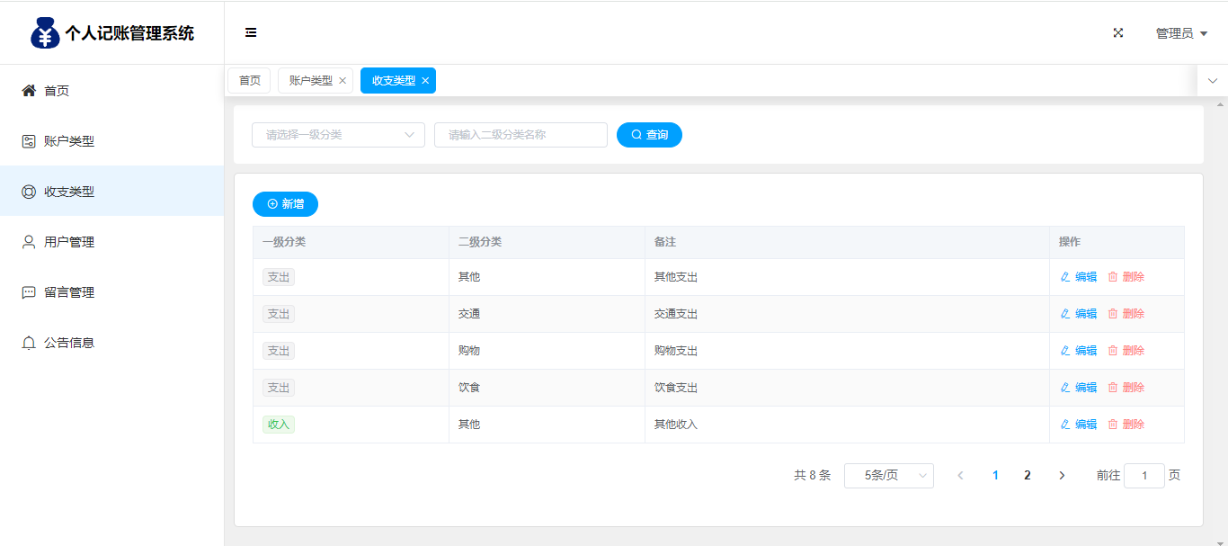Close the 收支类型 tab

(425, 81)
